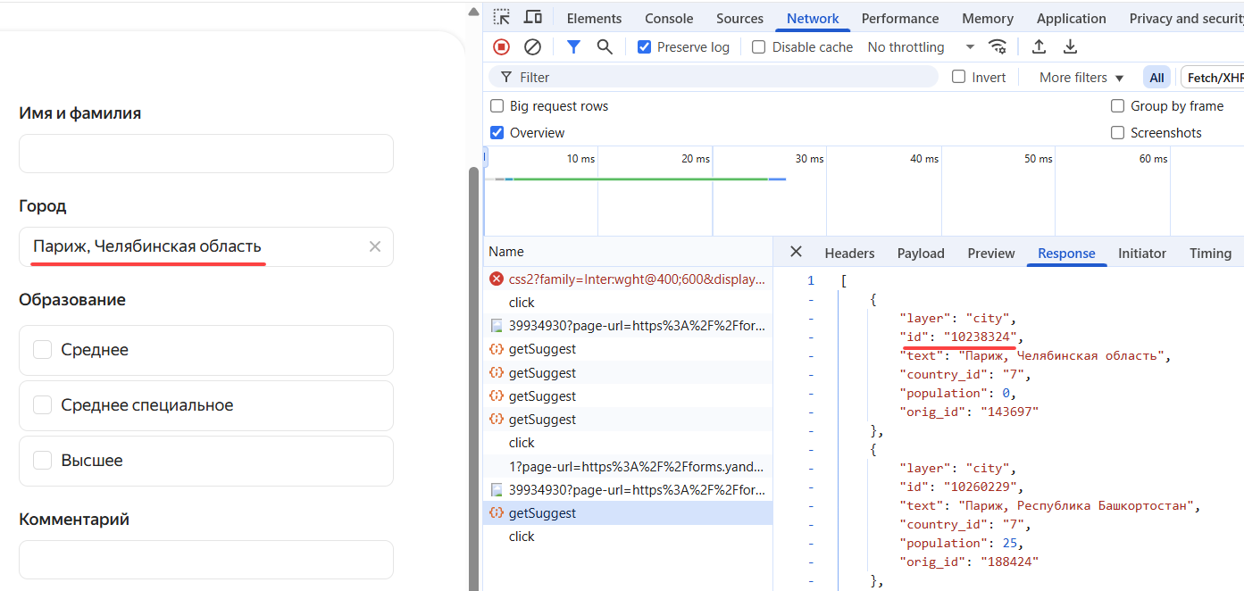Uncheck Preserve log checkbox
Screen dimensions: 1244x591
click(x=644, y=47)
